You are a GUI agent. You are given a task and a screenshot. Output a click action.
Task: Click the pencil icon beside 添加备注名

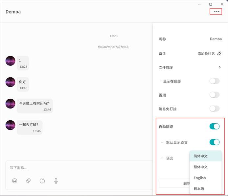pyautogui.click(x=219, y=54)
